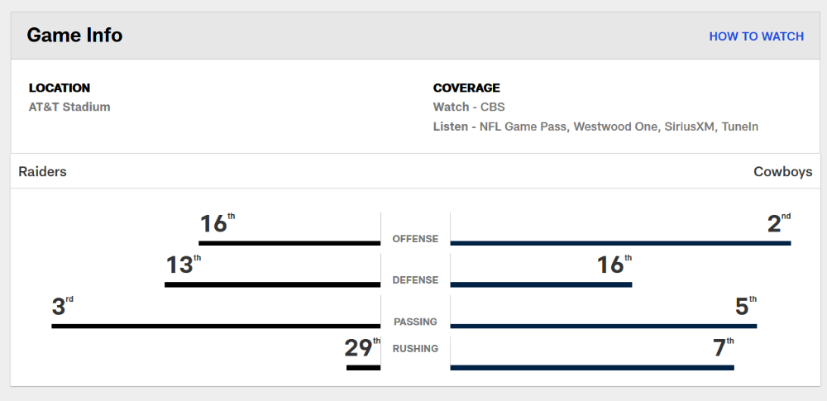Select the Raiders team label
Screen dimensions: 827x401
(x=43, y=172)
